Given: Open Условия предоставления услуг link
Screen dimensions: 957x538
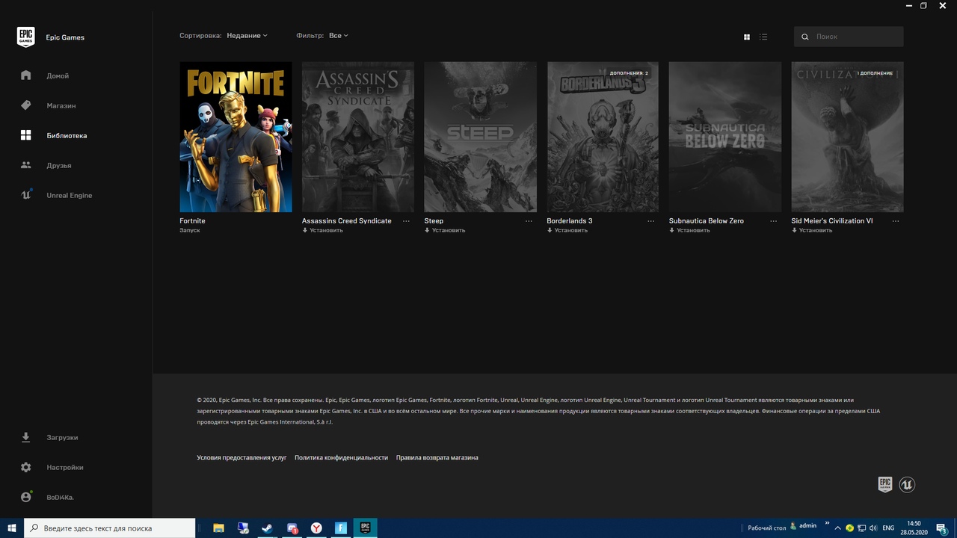Looking at the screenshot, I should pyautogui.click(x=241, y=457).
